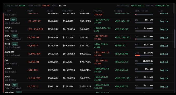Open Log in link in SOL row
The image size is (176, 95).
pos(164,62)
